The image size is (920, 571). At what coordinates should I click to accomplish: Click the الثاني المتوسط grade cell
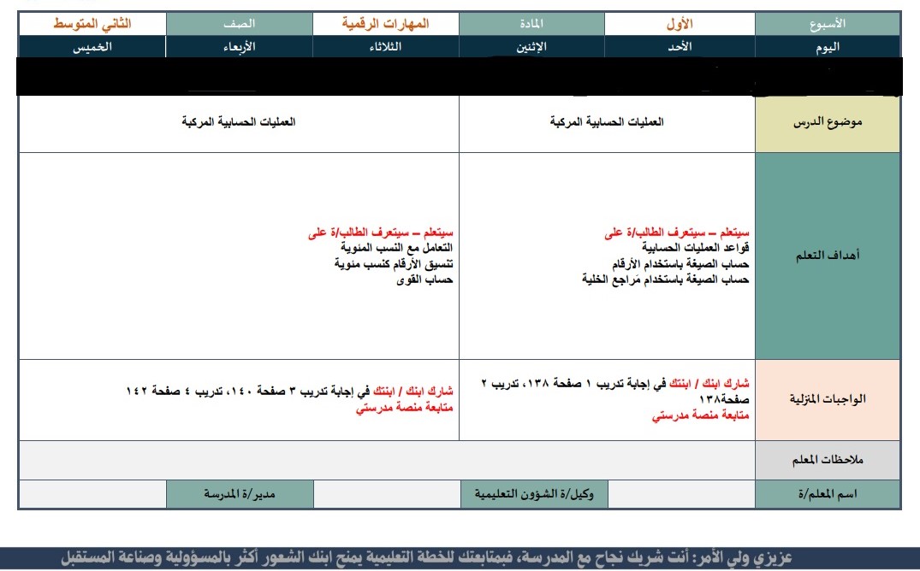pyautogui.click(x=92, y=25)
